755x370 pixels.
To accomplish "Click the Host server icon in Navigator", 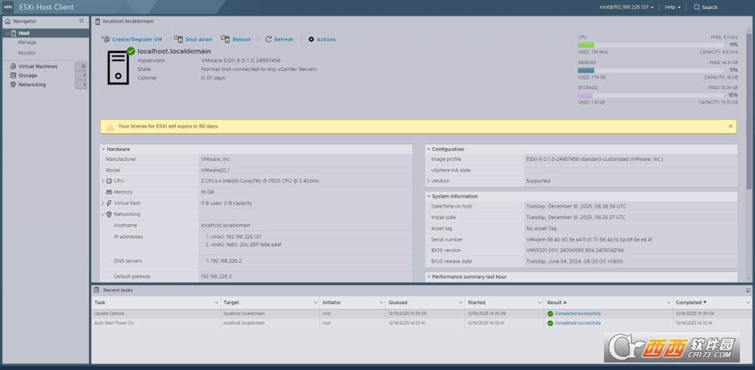I will (14, 33).
